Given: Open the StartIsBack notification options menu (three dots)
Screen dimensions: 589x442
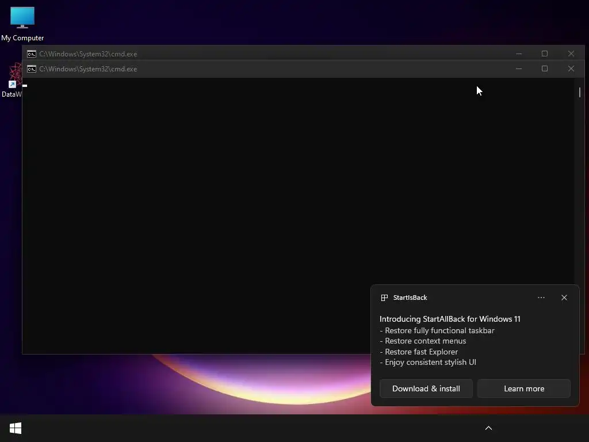Looking at the screenshot, I should coord(541,298).
